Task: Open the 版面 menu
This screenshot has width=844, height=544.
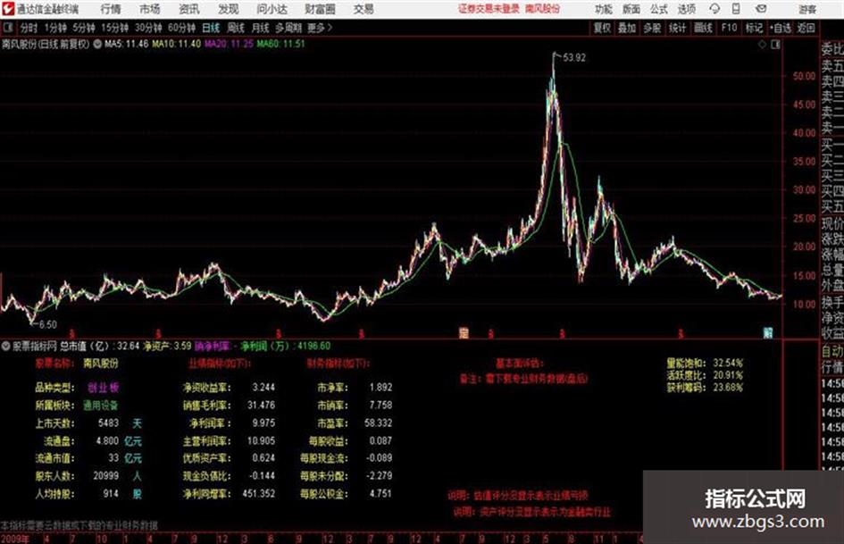Action: click(631, 9)
